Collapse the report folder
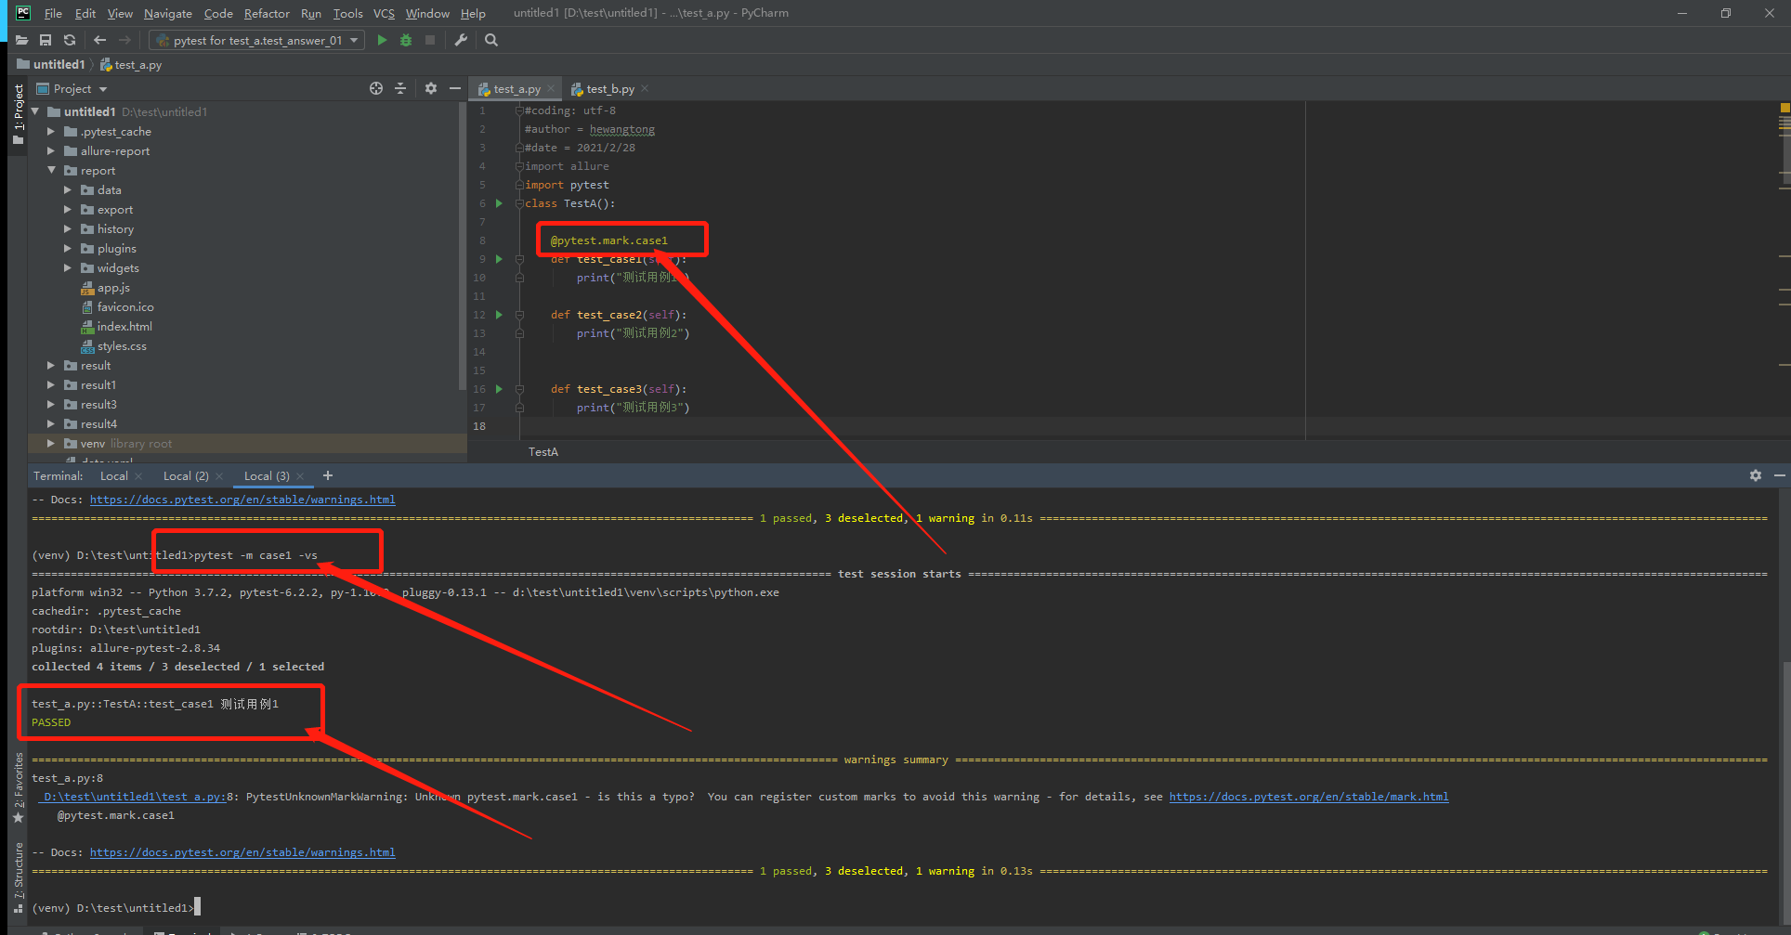 click(x=51, y=171)
